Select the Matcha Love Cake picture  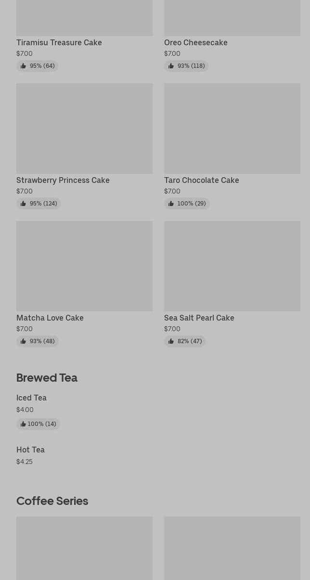tap(84, 266)
